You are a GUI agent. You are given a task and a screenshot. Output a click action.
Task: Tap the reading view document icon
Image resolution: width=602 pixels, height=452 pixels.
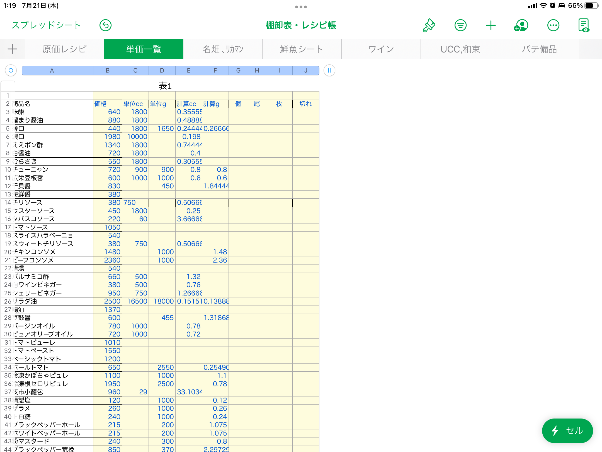(x=584, y=25)
